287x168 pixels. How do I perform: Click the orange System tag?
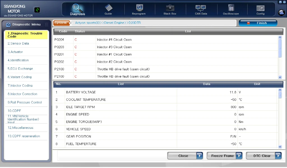pos(61,23)
